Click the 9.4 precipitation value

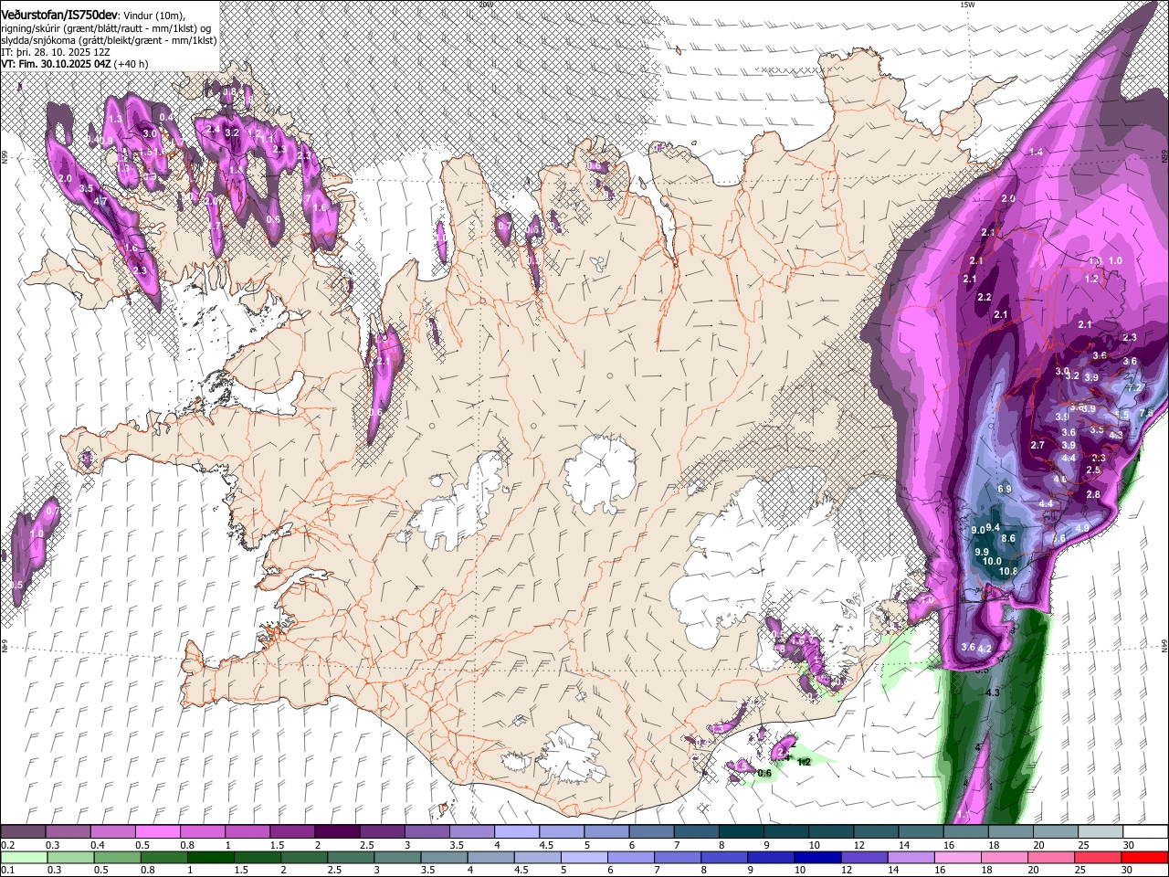click(x=994, y=527)
